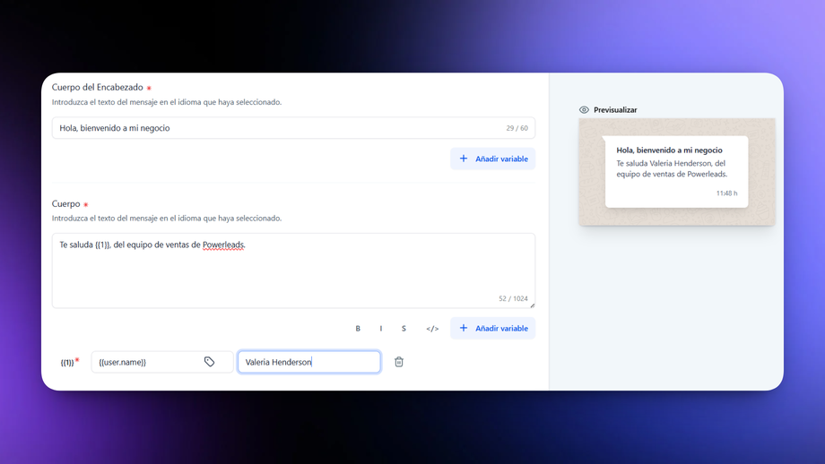Apply monospace code formatting icon
This screenshot has height=464, width=825.
pos(432,329)
